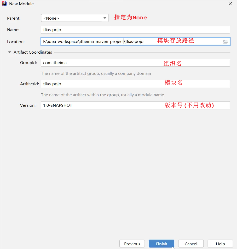
Task: Click the New Module title text
Action: 21,4
